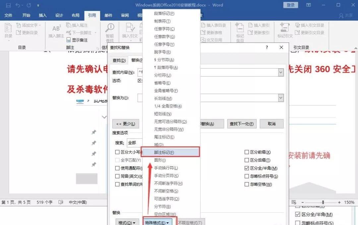Click the zoom in plus button
This screenshot has width=358, height=225.
pos(339,202)
